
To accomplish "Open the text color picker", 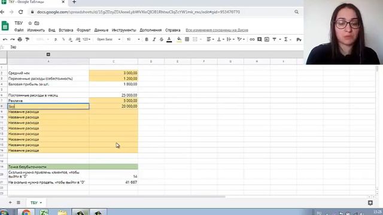I will (x=169, y=39).
